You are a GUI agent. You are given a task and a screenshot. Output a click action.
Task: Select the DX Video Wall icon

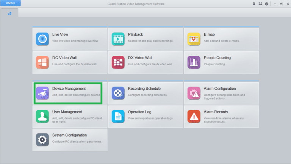pos(118,62)
